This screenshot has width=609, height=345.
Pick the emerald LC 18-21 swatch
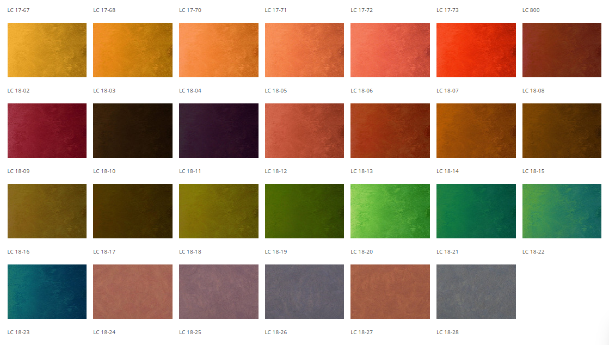tap(476, 211)
